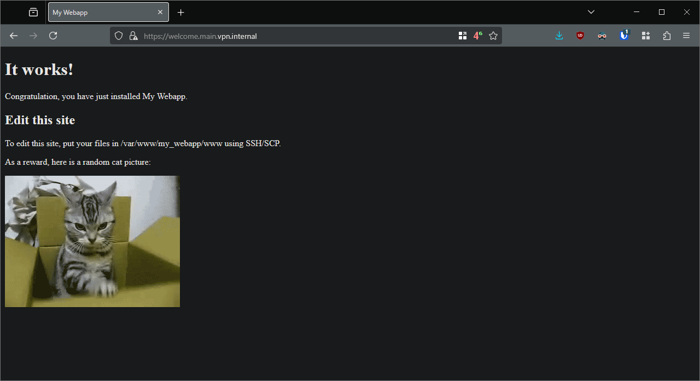The image size is (700, 381).
Task: Open the hamburger application menu
Action: 686,36
